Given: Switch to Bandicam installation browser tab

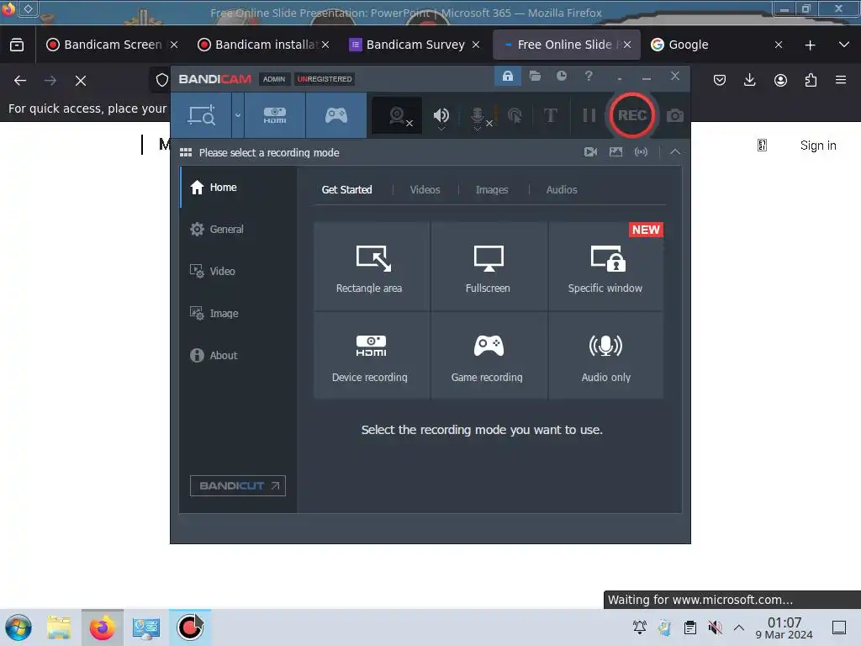Looking at the screenshot, I should [x=258, y=45].
